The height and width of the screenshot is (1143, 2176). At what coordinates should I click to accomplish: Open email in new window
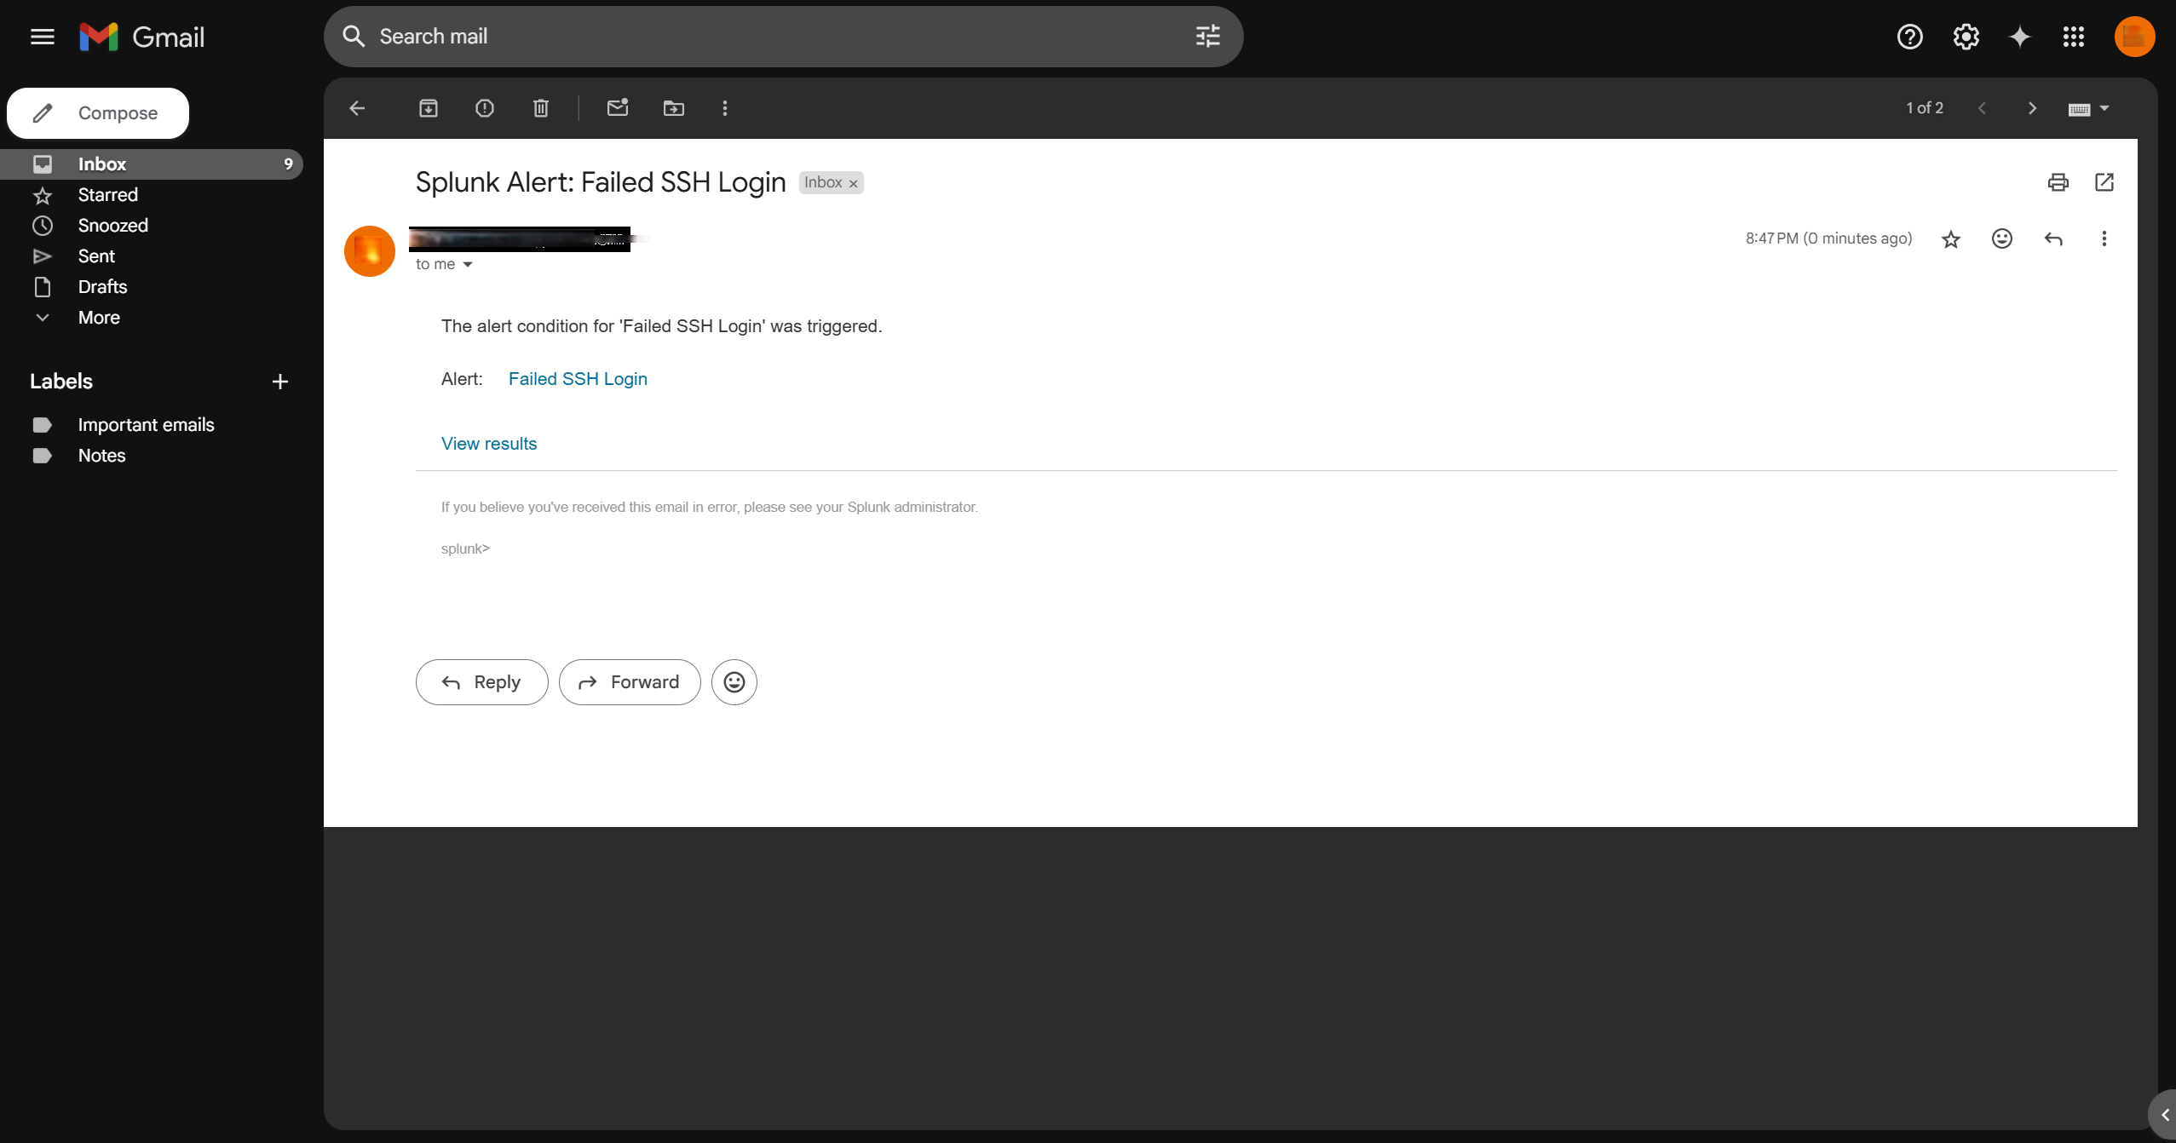pyautogui.click(x=2104, y=182)
